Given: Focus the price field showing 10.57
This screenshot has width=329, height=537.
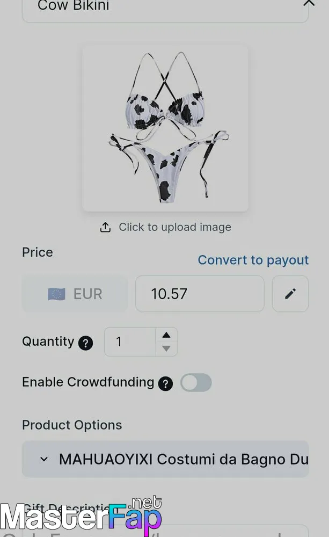Looking at the screenshot, I should (199, 294).
